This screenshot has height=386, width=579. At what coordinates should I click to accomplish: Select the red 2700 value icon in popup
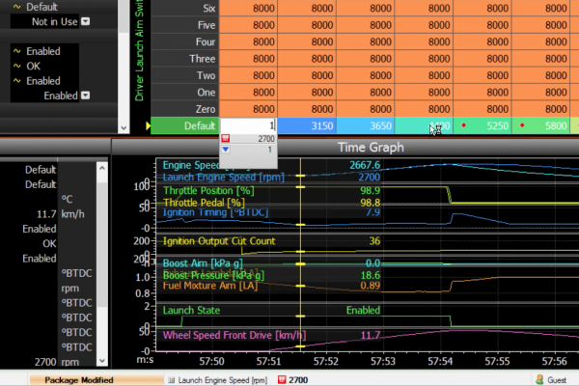226,139
